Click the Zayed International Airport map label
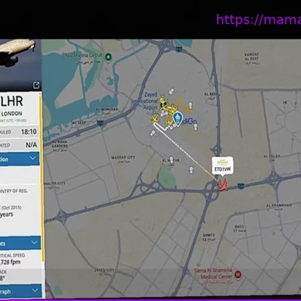The image size is (301, 301). (x=145, y=101)
